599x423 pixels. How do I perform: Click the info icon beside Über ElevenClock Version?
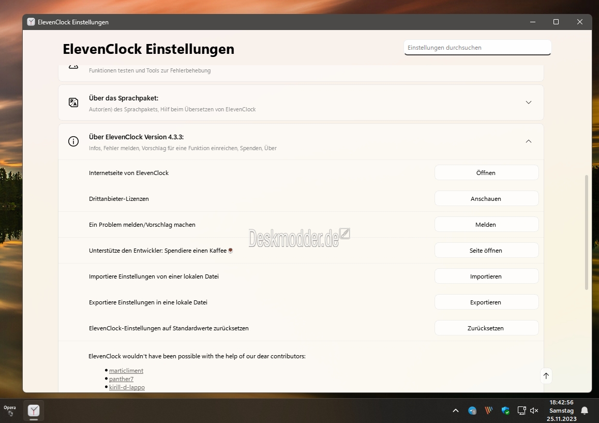73,141
